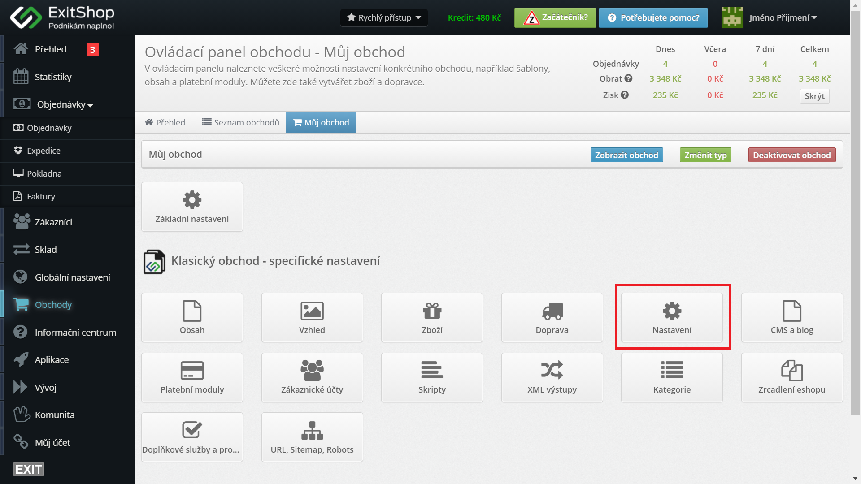Open Zákaznické účty users icon tile
Viewport: 861px width, 484px height.
click(x=312, y=377)
